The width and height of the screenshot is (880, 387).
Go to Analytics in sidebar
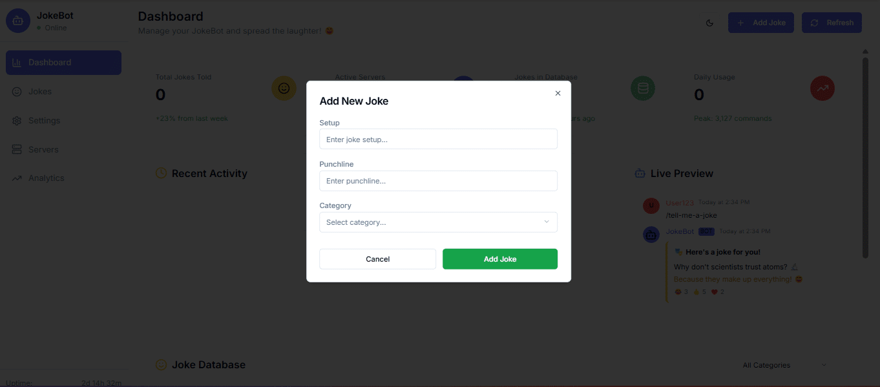[63, 178]
